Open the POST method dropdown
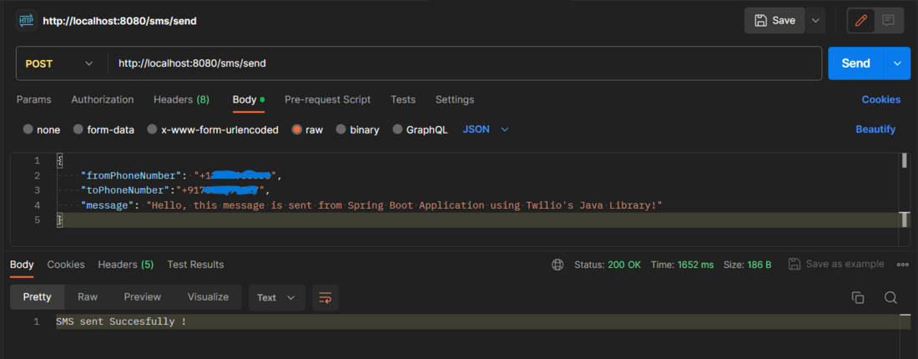Viewport: 918px width, 359px height. coord(60,63)
